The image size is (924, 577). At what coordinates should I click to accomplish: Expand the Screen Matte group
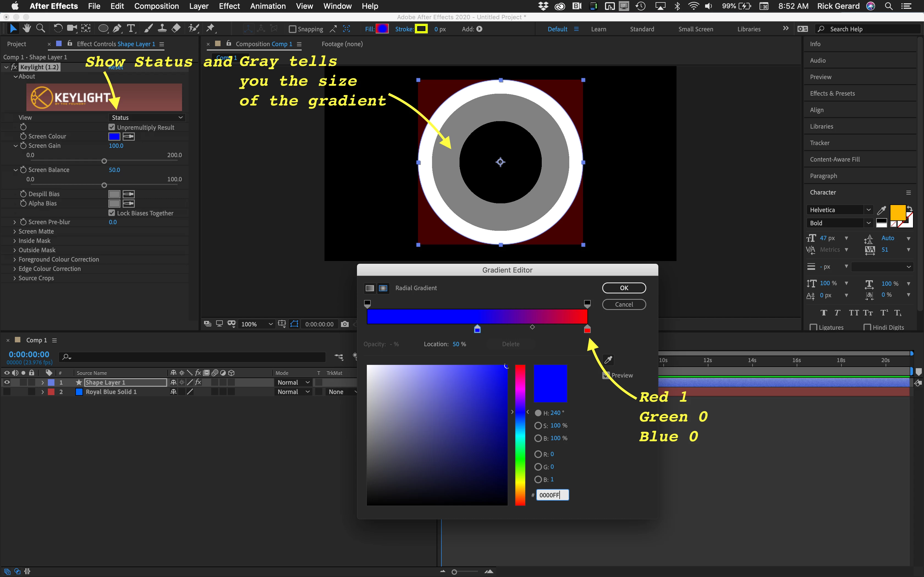(15, 231)
